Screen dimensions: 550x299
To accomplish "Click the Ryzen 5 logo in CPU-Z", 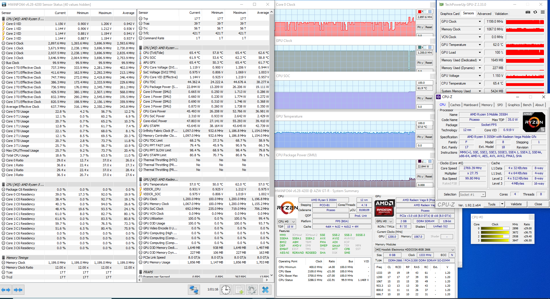I will tap(534, 122).
